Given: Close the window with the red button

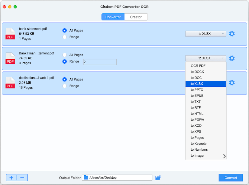Looking at the screenshot, I should click(x=4, y=7).
